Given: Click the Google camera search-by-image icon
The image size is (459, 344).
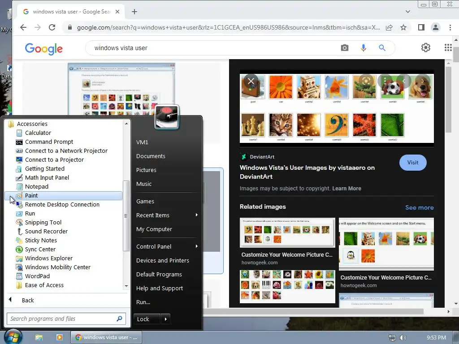Looking at the screenshot, I should click(x=345, y=47).
